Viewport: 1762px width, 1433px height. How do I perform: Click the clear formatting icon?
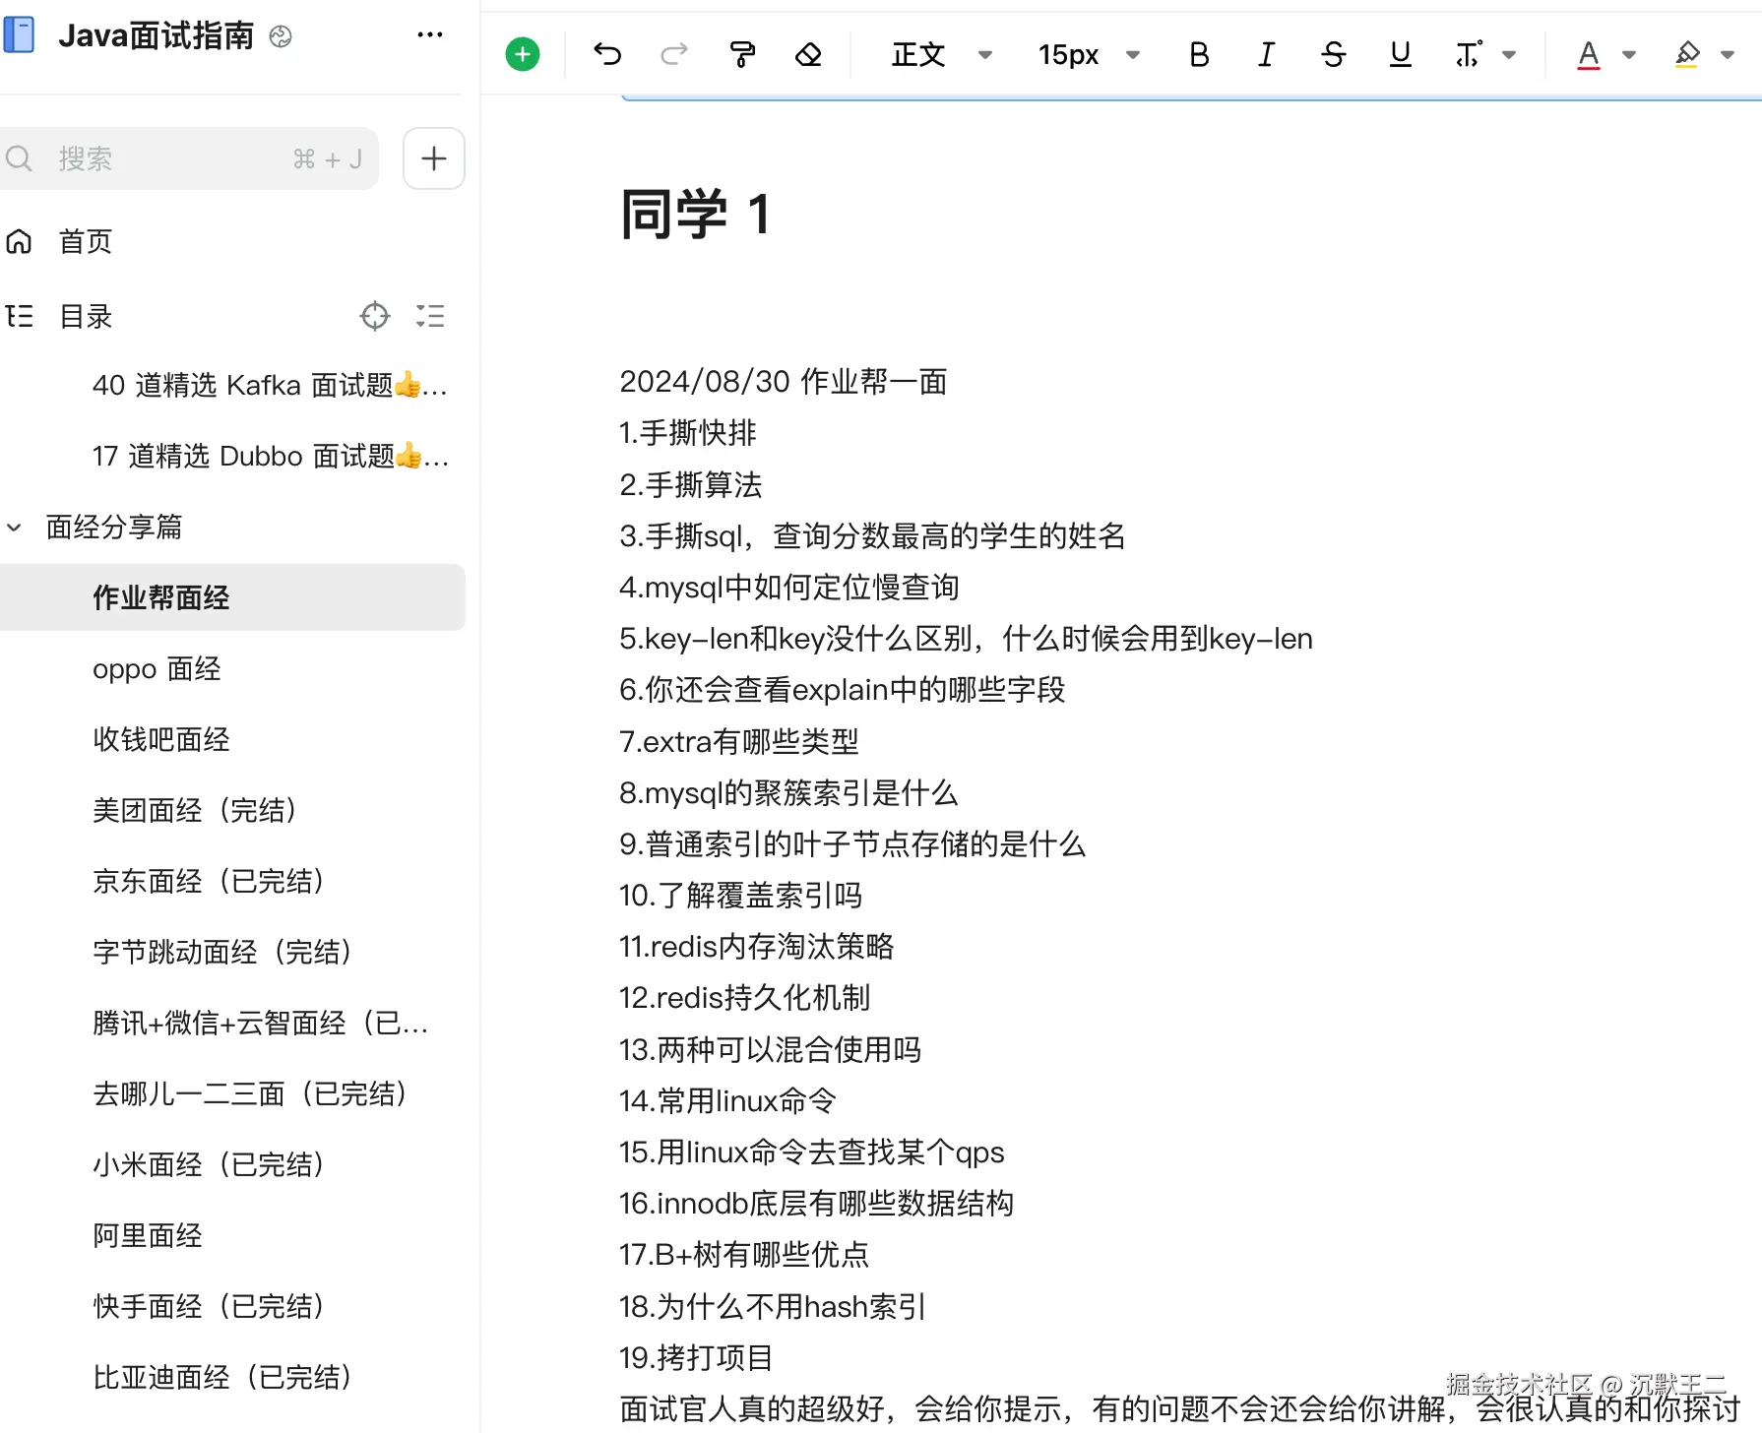click(x=807, y=54)
